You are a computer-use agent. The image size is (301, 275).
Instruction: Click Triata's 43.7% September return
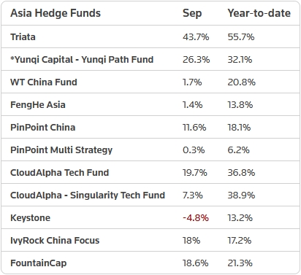point(196,37)
